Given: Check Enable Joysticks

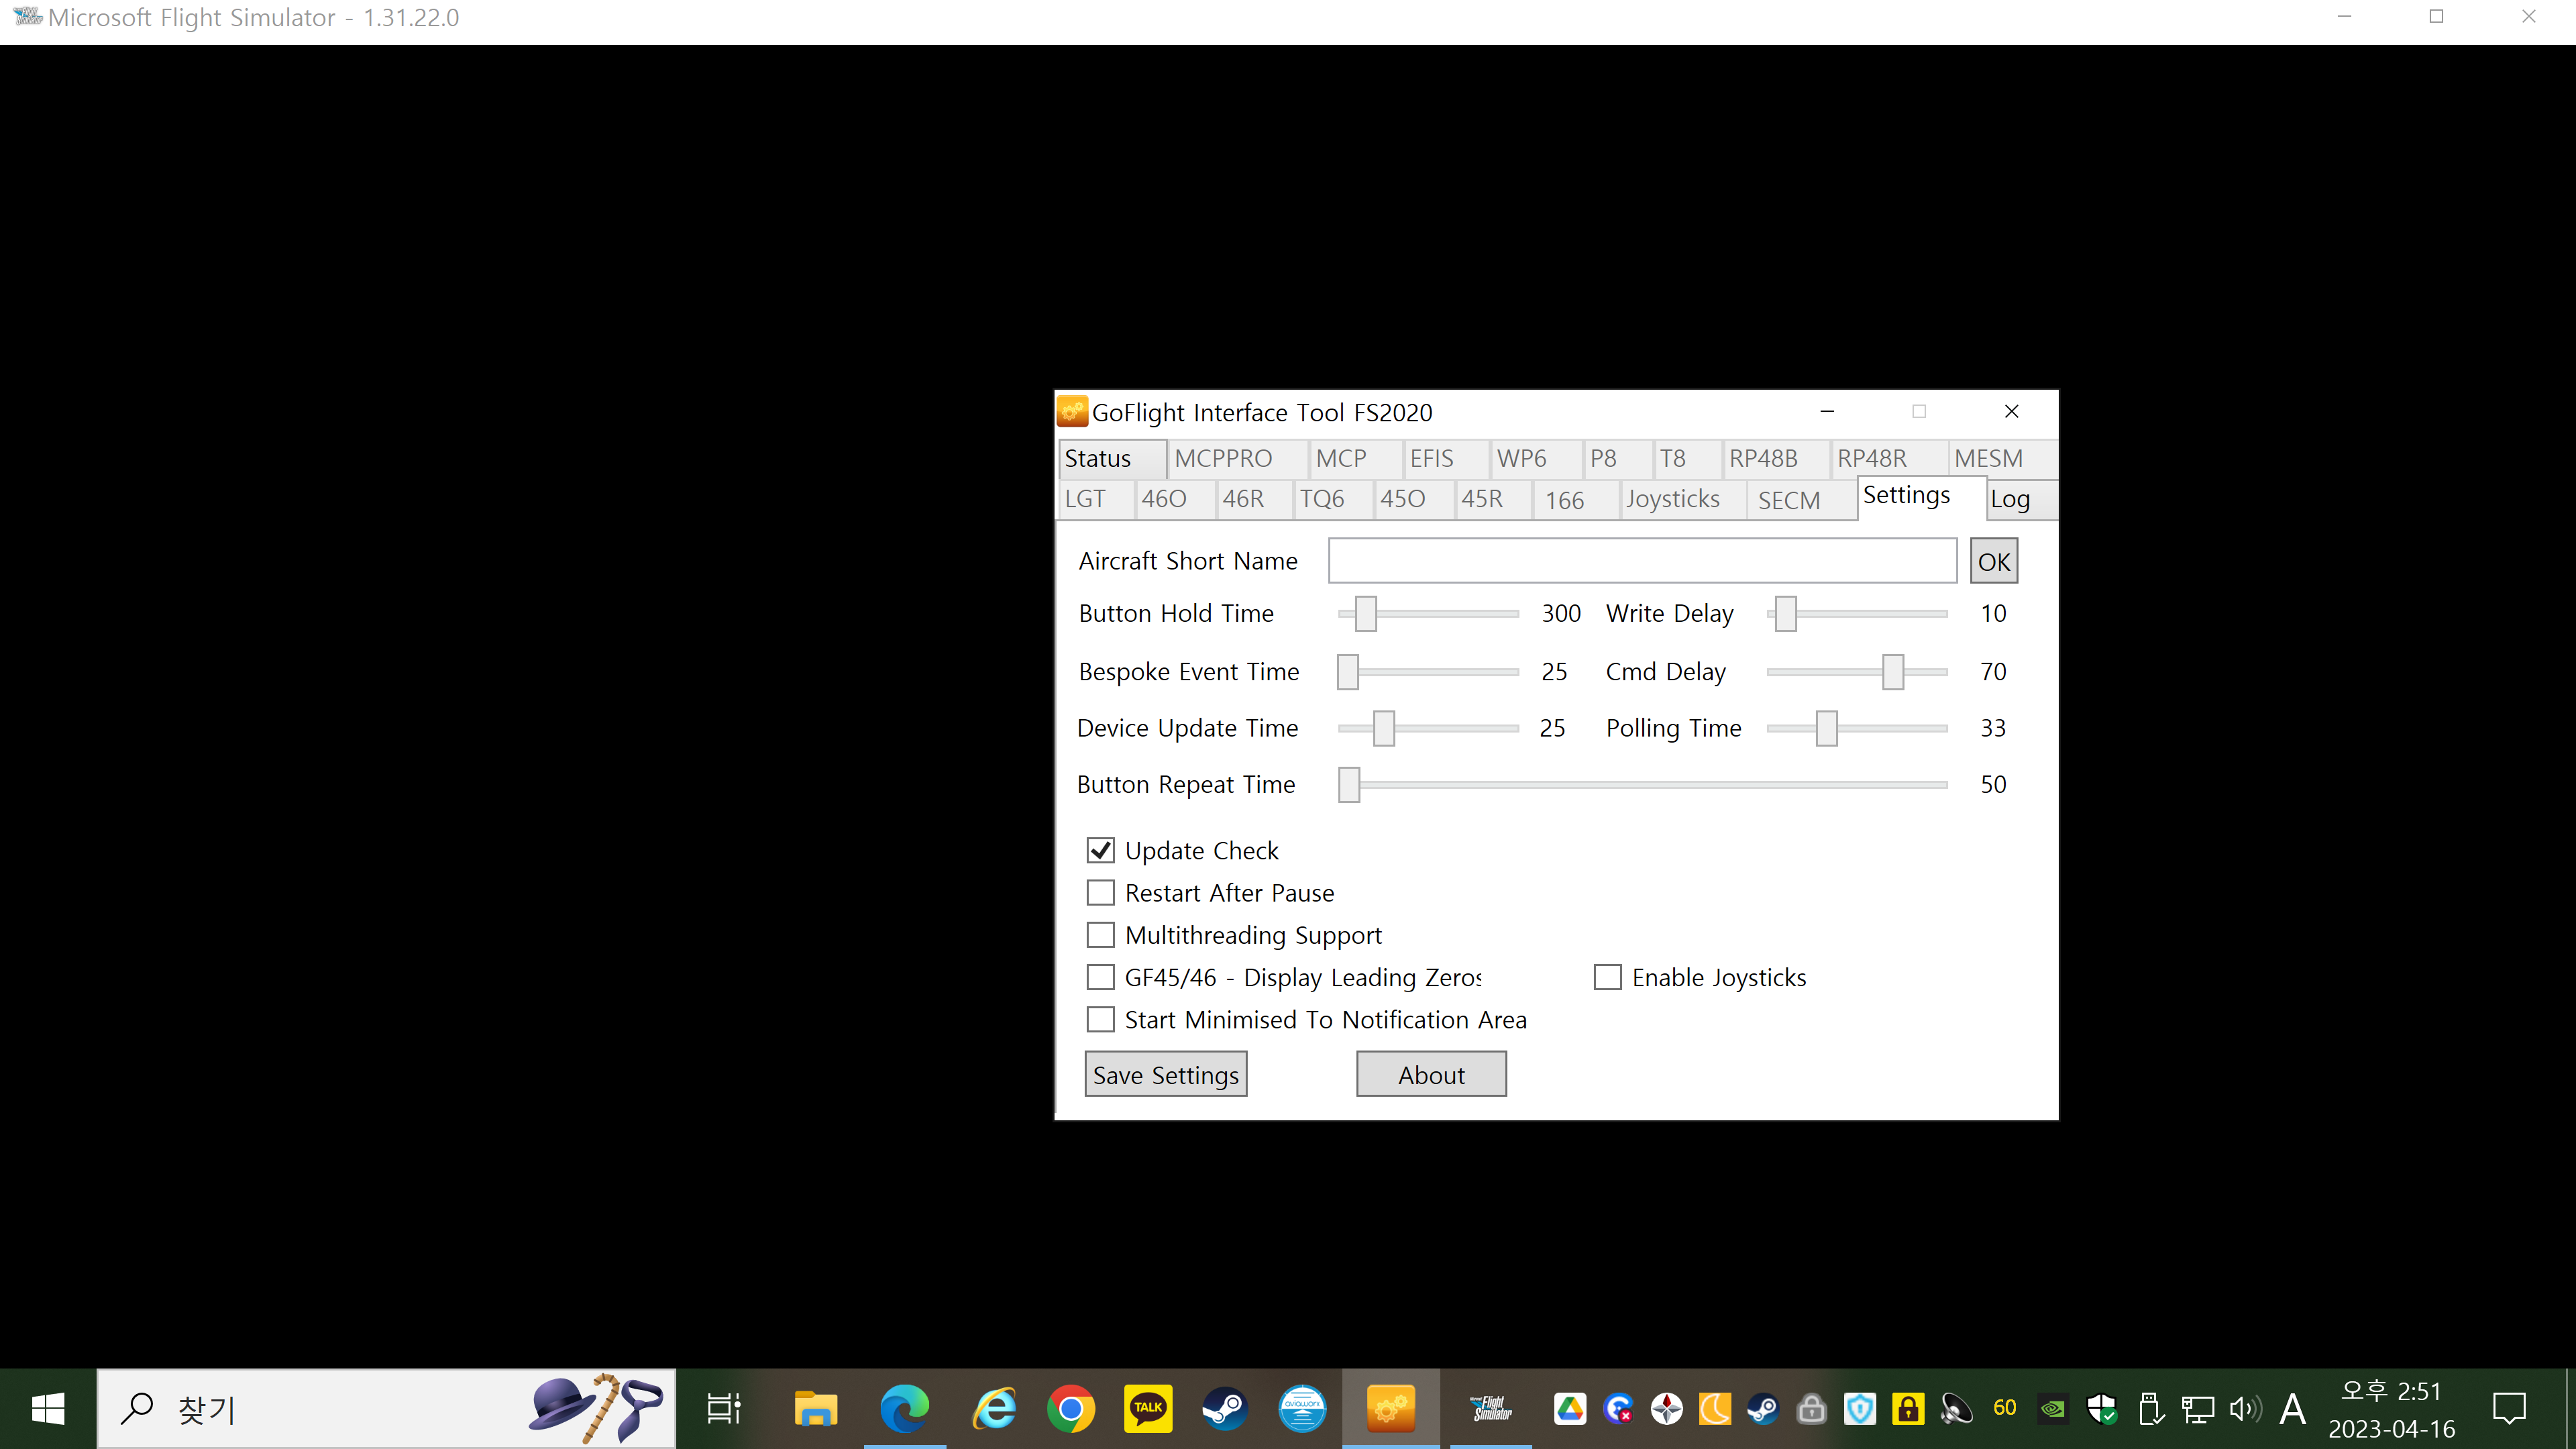Looking at the screenshot, I should click(1608, 977).
